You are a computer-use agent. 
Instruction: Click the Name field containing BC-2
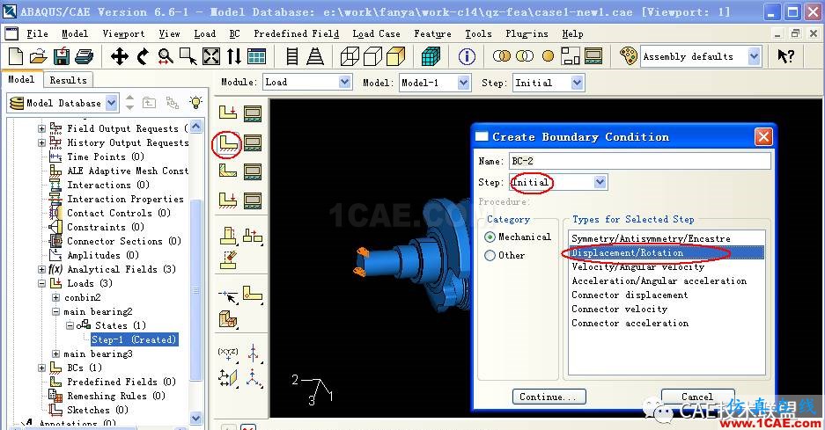pyautogui.click(x=640, y=161)
